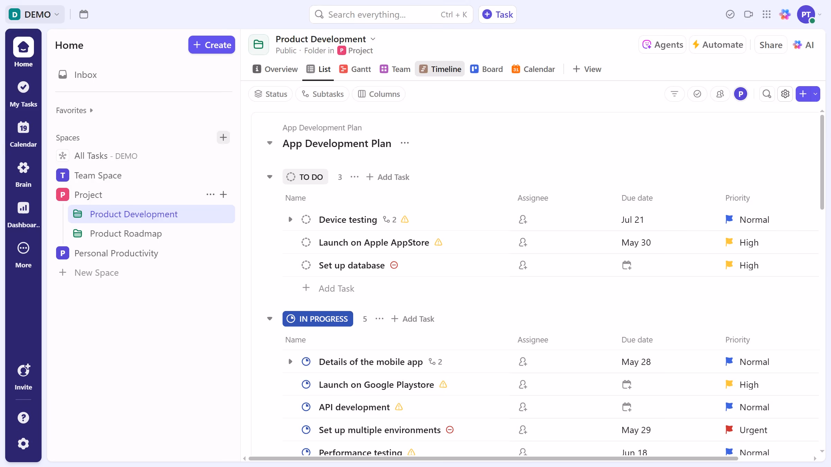The height and width of the screenshot is (467, 831).
Task: Switch to the Calendar view tab
Action: (x=533, y=69)
